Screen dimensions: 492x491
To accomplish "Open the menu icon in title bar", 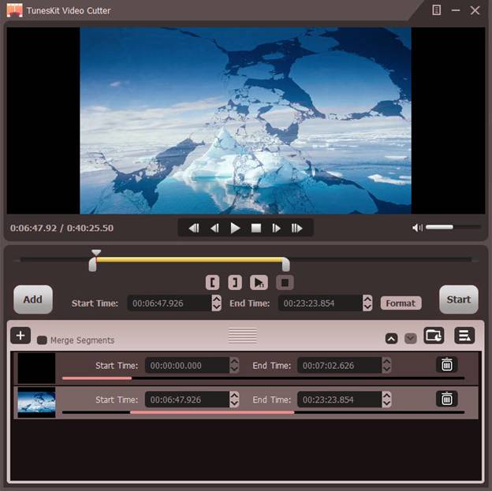I will pos(437,10).
